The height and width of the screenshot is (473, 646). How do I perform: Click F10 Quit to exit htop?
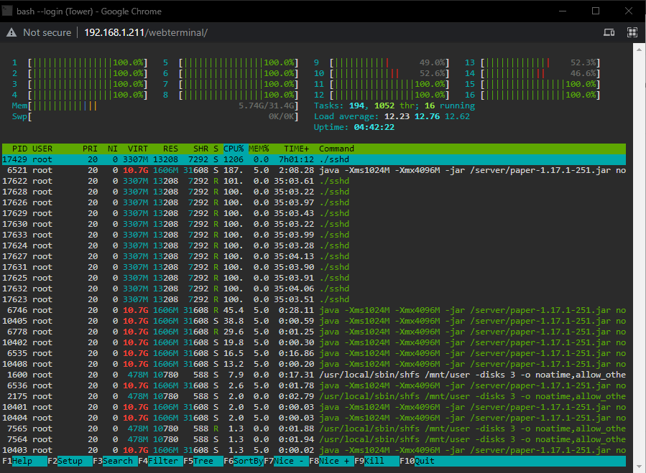(417, 461)
